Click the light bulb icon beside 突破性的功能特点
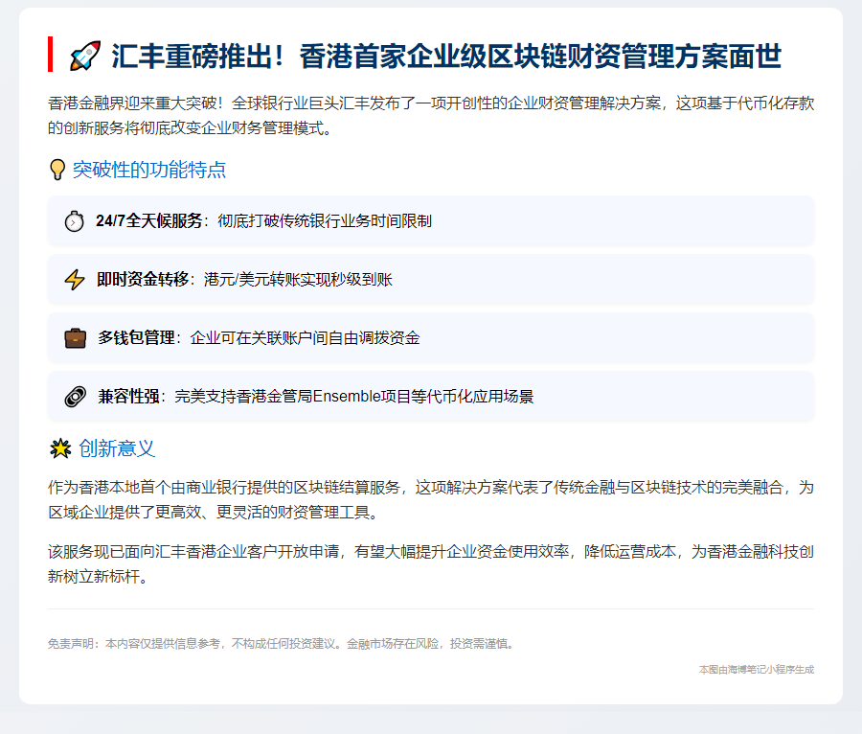Screen dimensions: 862x734 [57, 170]
